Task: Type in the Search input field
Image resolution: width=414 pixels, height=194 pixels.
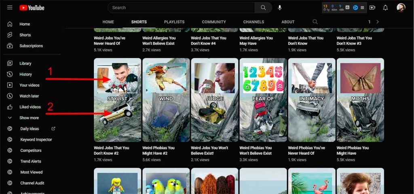Action: [x=182, y=8]
